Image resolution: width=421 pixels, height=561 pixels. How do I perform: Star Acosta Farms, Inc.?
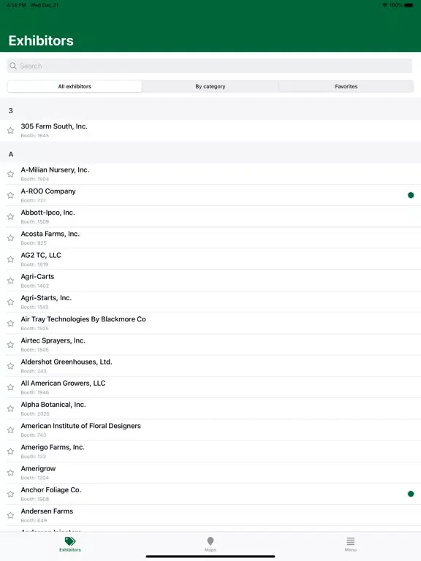pos(11,238)
